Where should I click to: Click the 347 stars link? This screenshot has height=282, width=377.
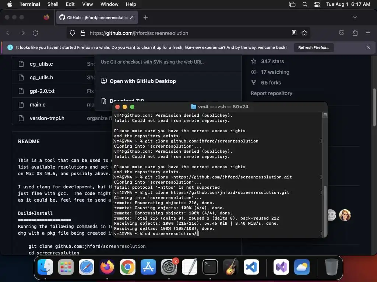[272, 61]
